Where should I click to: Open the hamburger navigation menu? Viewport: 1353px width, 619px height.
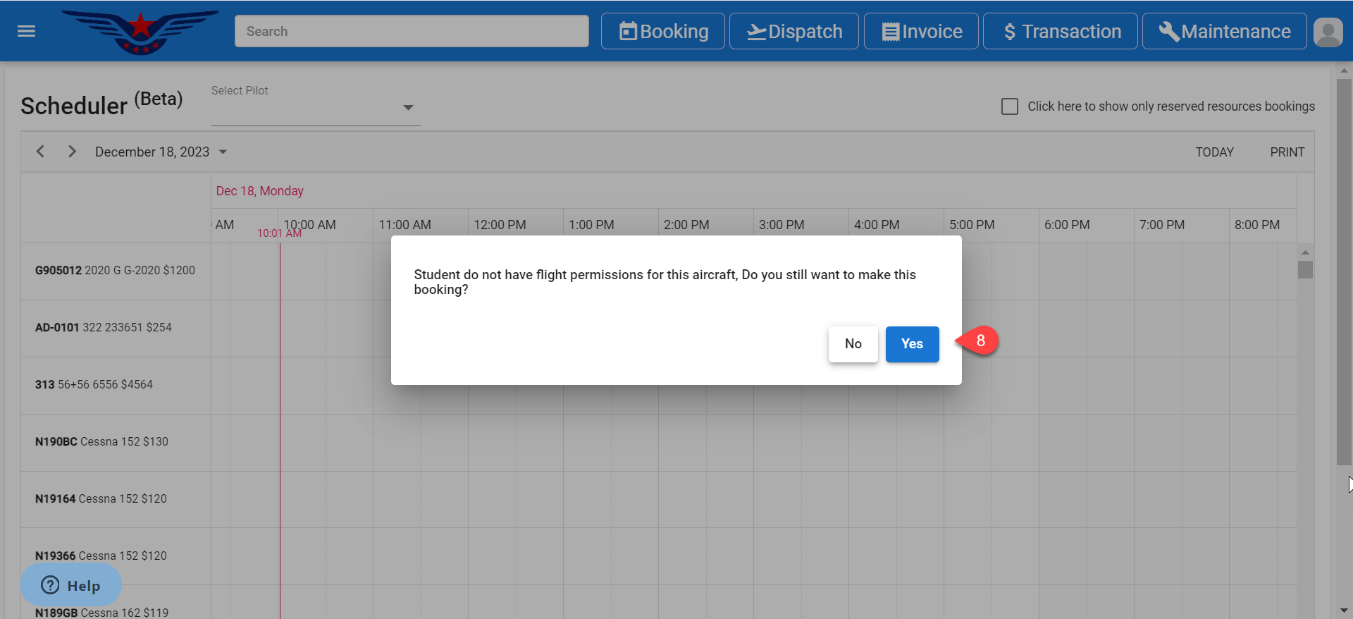coord(26,31)
